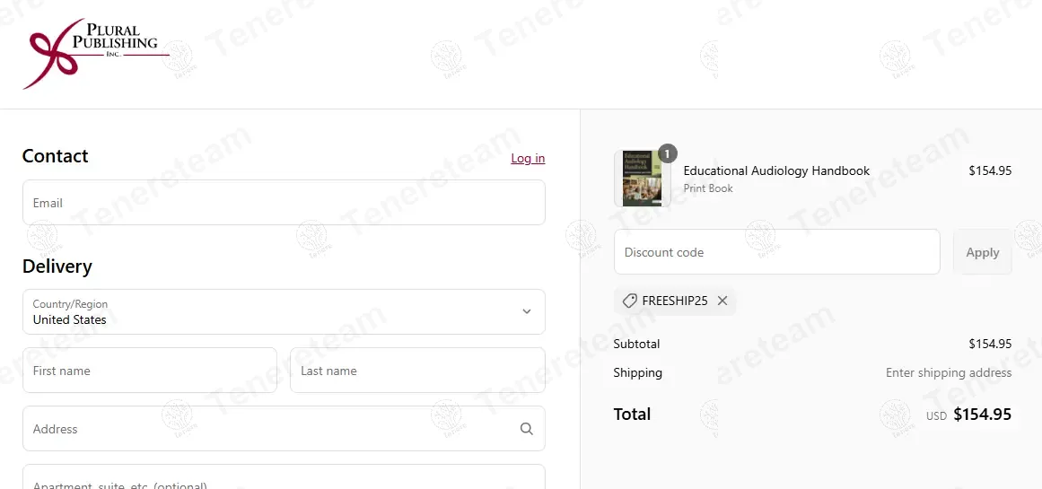The width and height of the screenshot is (1042, 489).
Task: Click the Log in link
Action: pyautogui.click(x=528, y=159)
